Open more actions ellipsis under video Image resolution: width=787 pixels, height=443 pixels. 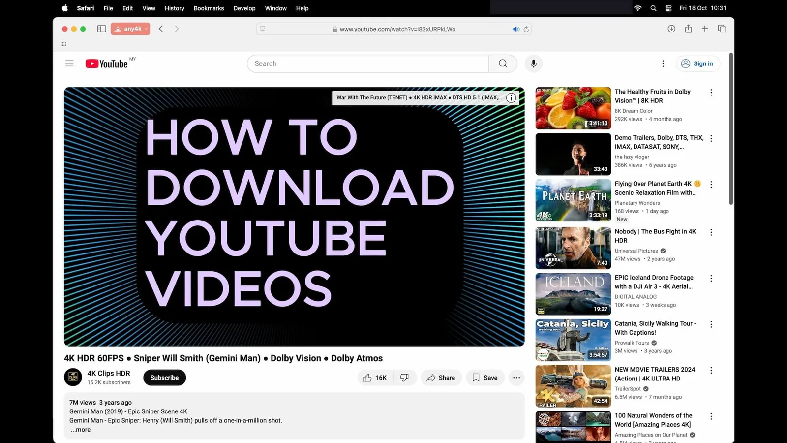tap(516, 378)
